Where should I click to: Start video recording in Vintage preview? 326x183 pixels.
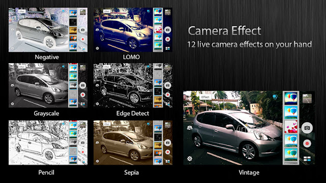click(307, 143)
